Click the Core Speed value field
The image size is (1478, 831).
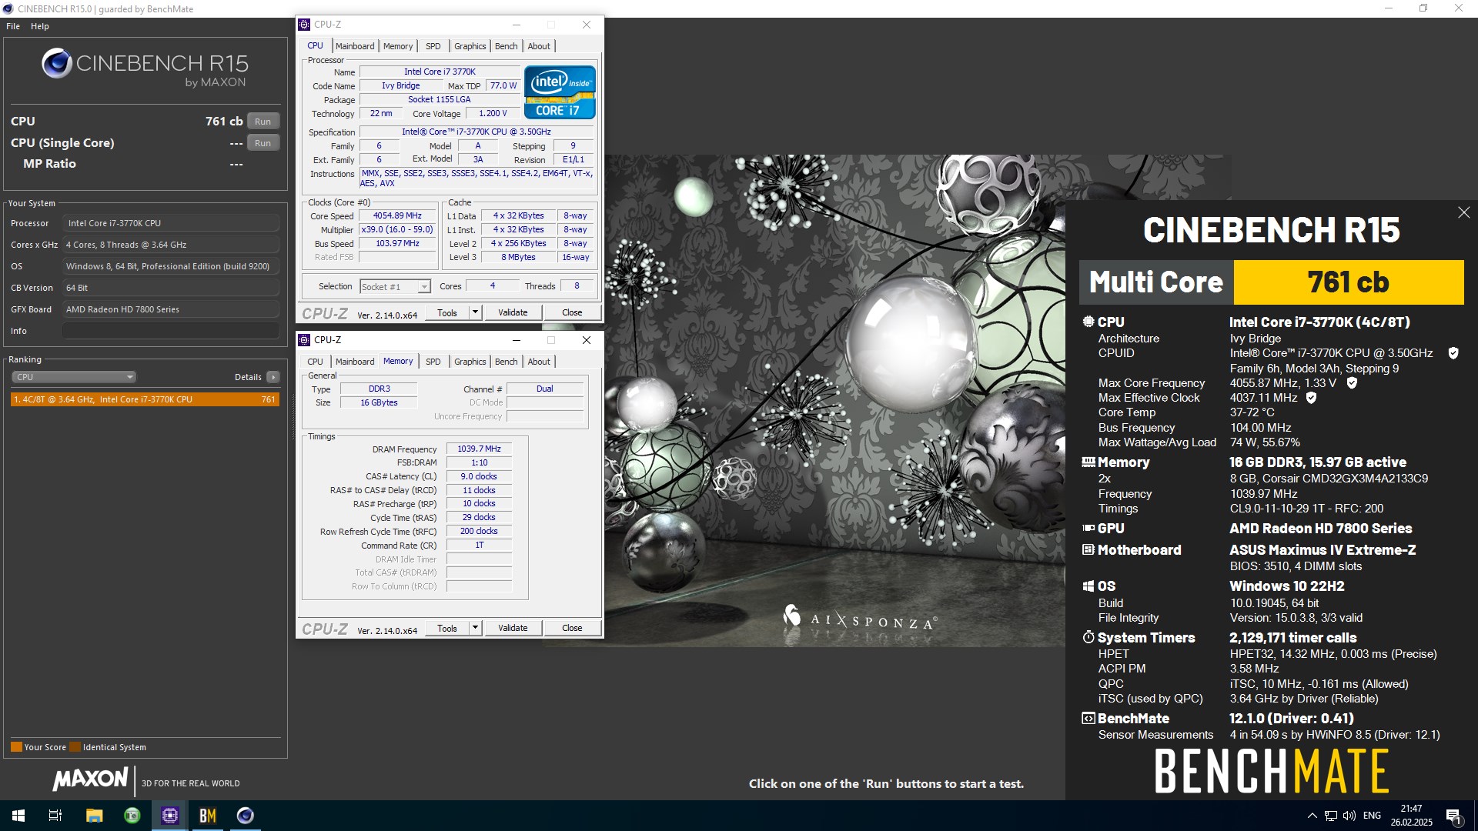point(397,216)
